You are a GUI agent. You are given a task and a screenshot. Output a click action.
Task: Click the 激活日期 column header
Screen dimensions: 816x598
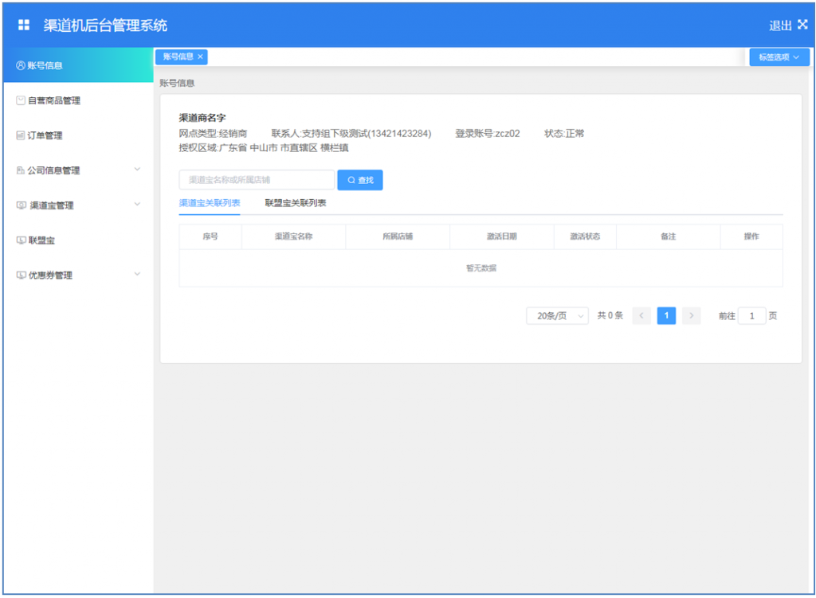coord(502,236)
